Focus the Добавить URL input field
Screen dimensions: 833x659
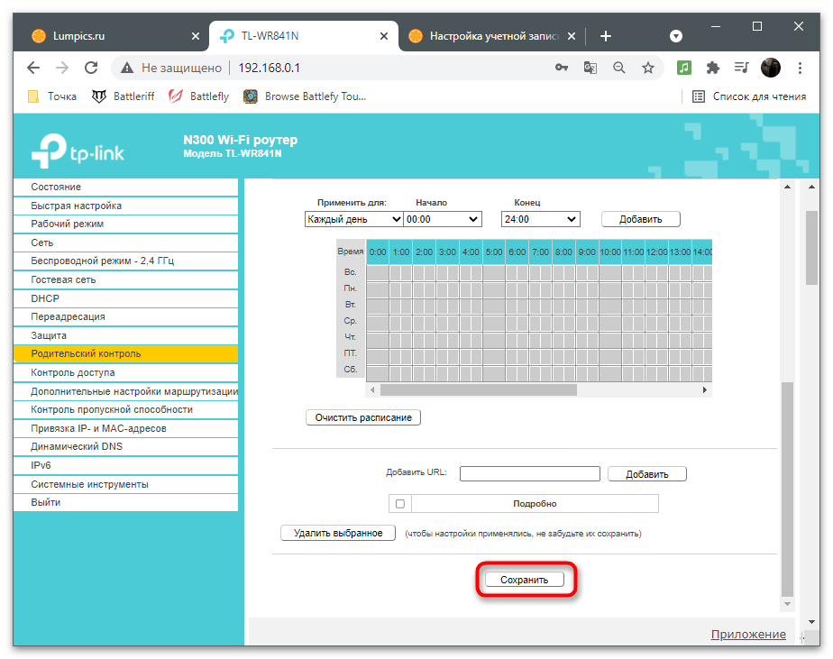click(530, 473)
